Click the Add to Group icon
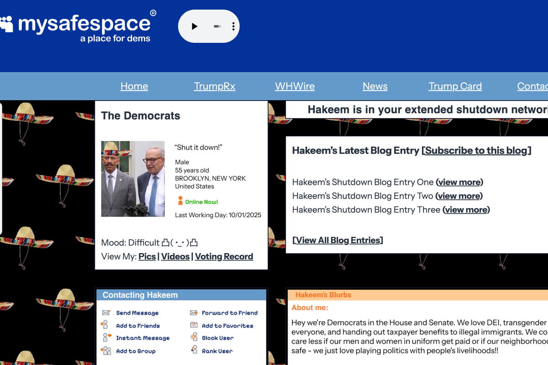Image resolution: width=548 pixels, height=365 pixels. [106, 350]
